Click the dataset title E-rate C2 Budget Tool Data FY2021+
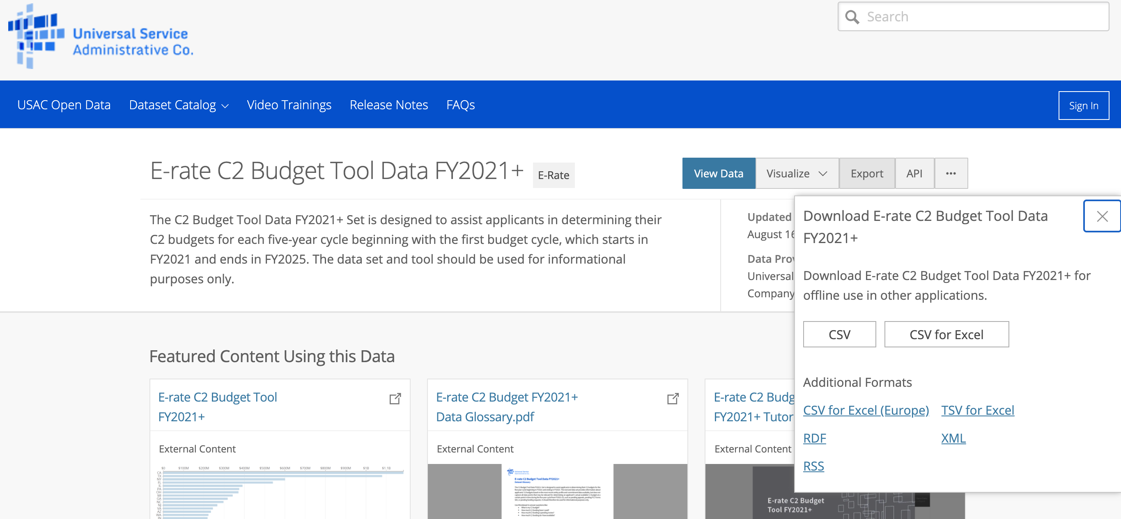The width and height of the screenshot is (1121, 519). coord(336,170)
